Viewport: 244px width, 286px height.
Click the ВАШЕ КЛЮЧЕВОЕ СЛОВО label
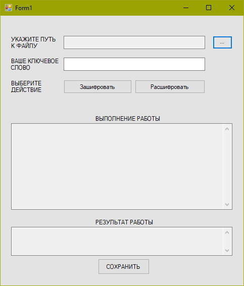(x=35, y=64)
